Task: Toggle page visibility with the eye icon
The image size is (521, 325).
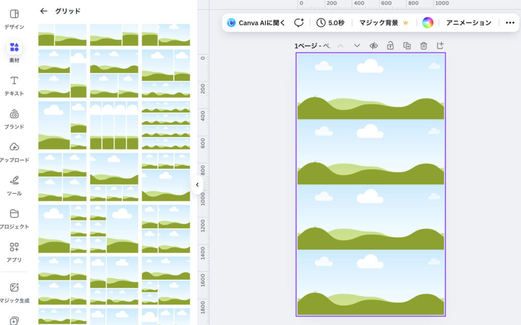Action: click(373, 46)
